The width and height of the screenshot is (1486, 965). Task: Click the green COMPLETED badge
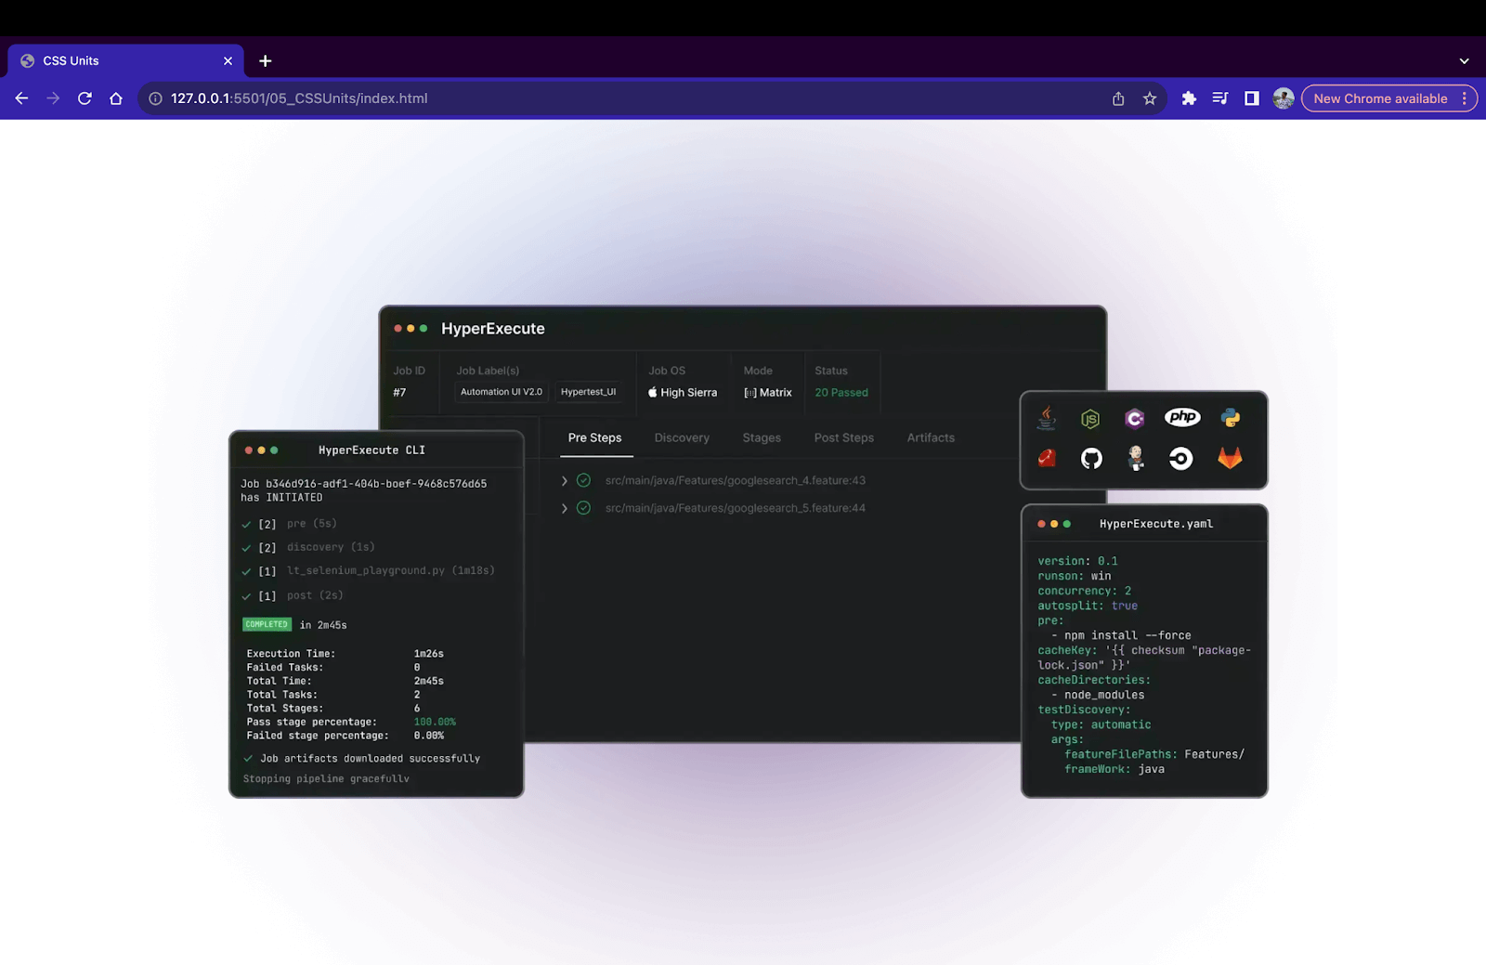pyautogui.click(x=267, y=624)
